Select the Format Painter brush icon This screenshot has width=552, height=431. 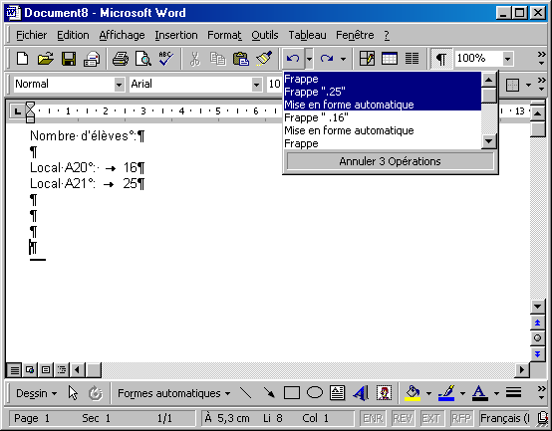coord(264,59)
